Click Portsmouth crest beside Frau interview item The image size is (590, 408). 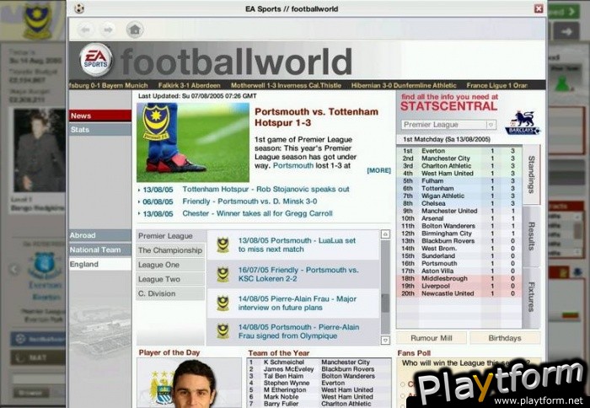(x=223, y=303)
